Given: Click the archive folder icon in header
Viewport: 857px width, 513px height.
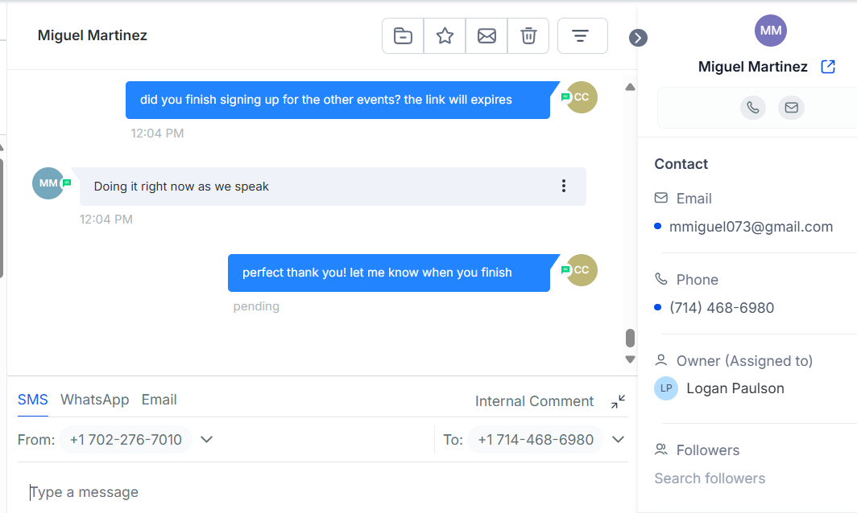Looking at the screenshot, I should tap(403, 36).
